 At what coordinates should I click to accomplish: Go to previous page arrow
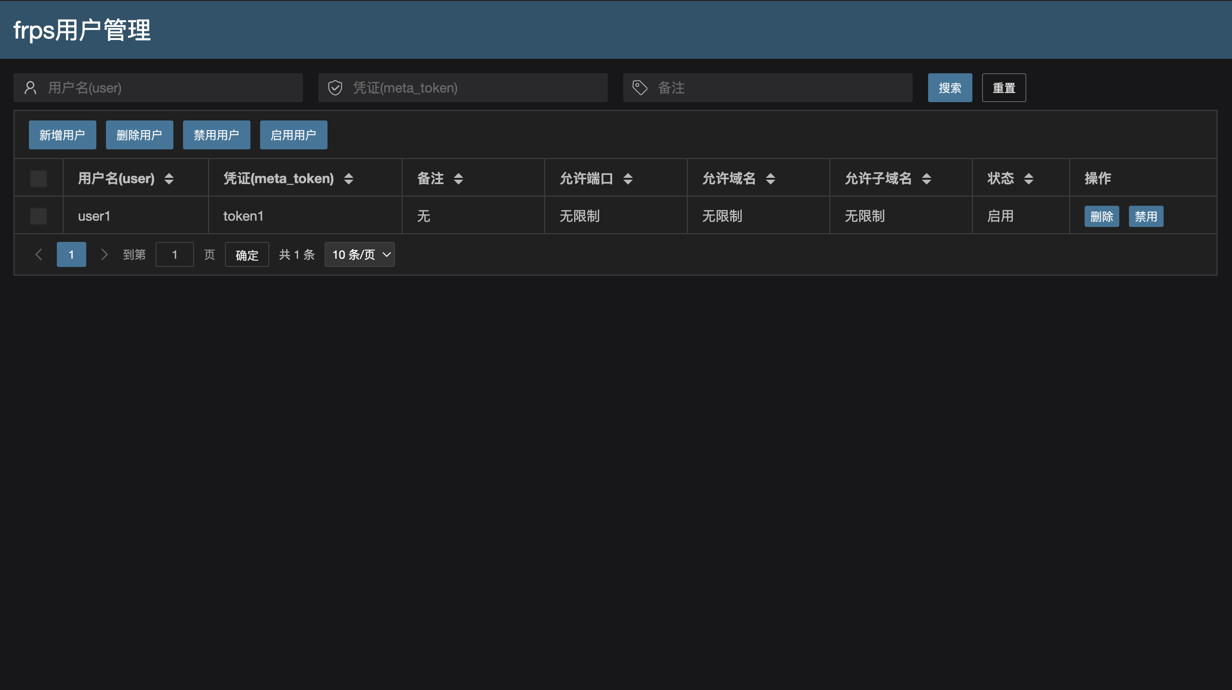click(39, 254)
